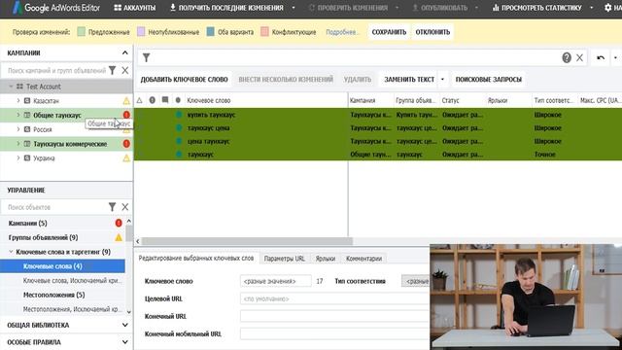The height and width of the screenshot is (350, 622).
Task: Collapse the Кампании panel
Action: point(125,52)
